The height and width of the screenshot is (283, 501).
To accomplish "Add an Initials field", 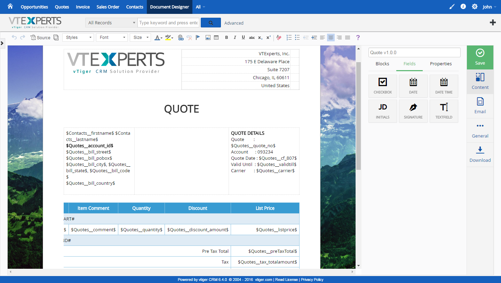I will pyautogui.click(x=383, y=111).
